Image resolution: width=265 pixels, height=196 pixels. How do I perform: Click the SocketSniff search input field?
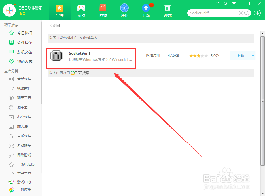pyautogui.click(x=214, y=13)
